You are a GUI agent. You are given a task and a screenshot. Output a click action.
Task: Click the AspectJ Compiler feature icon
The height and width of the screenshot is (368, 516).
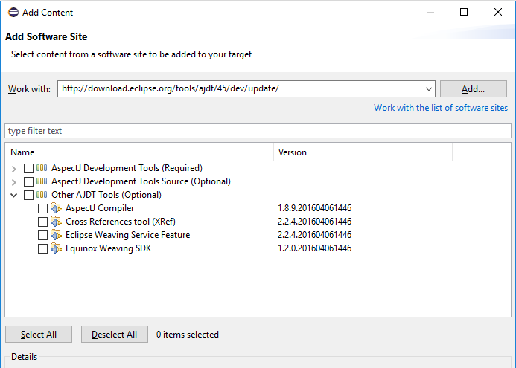tap(56, 208)
